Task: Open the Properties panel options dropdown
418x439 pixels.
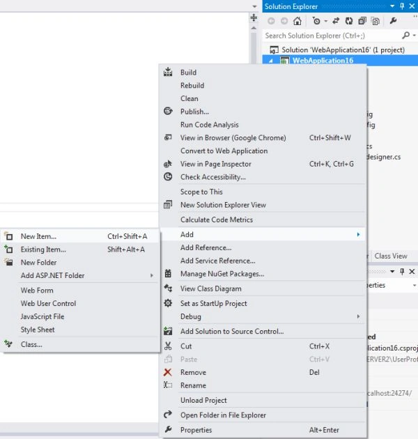Action: [x=392, y=271]
